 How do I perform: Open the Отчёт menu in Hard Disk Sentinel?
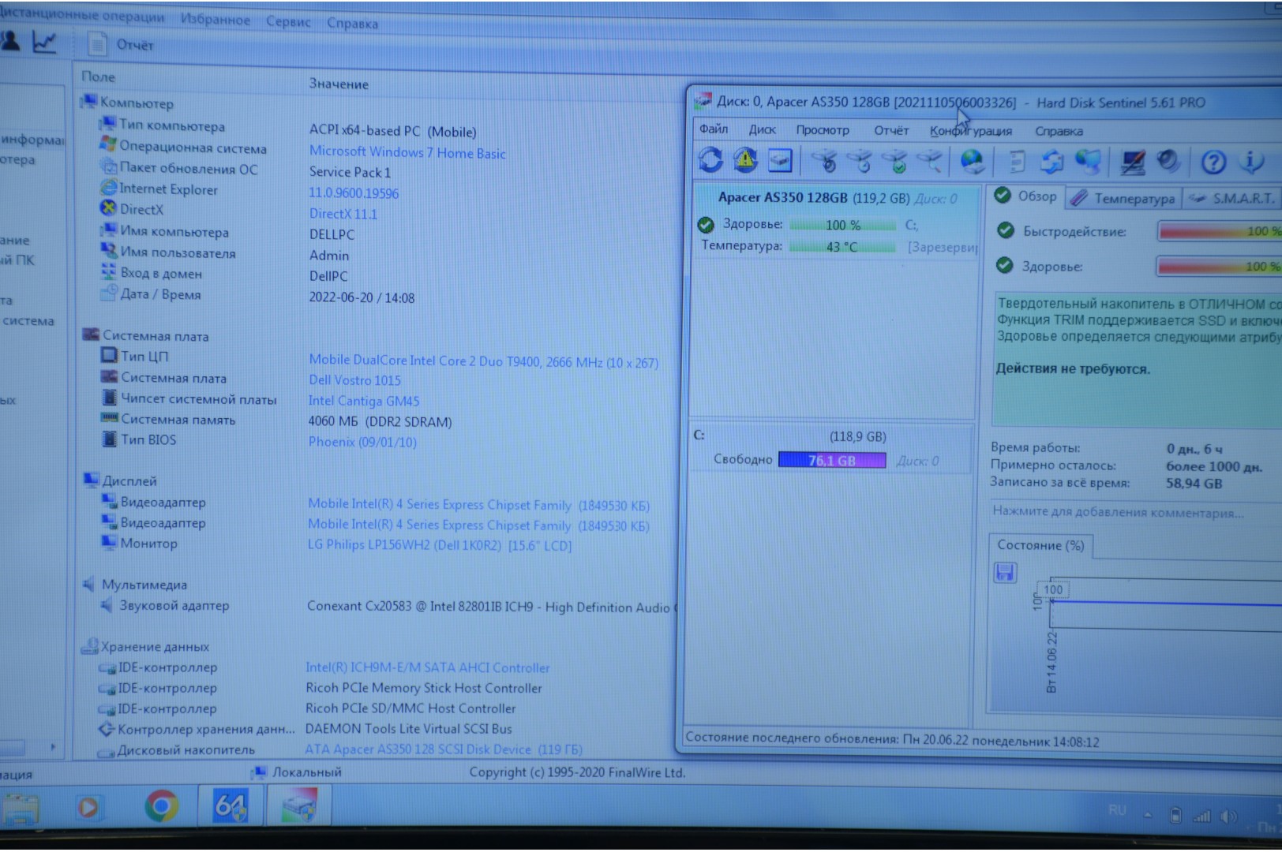click(891, 130)
